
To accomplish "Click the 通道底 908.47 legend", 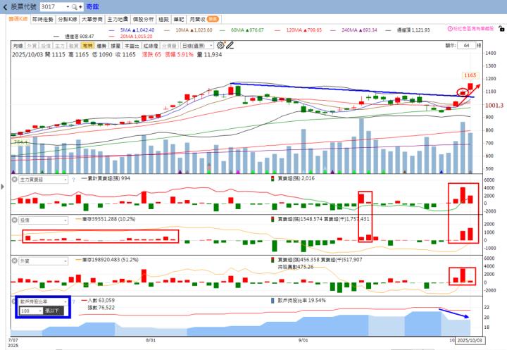I will click(74, 36).
